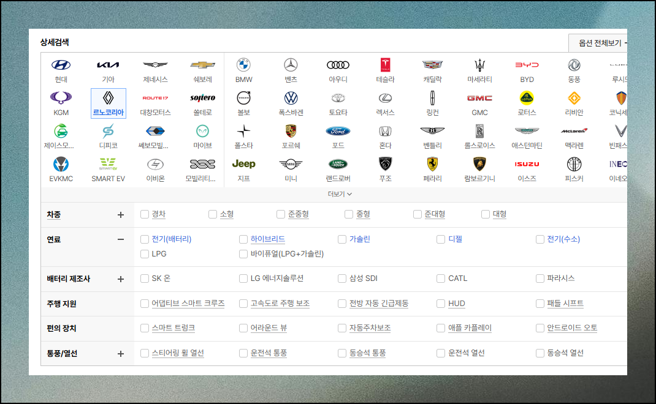Check the 경차 vehicle type box
This screenshot has height=404, width=656.
pyautogui.click(x=145, y=214)
